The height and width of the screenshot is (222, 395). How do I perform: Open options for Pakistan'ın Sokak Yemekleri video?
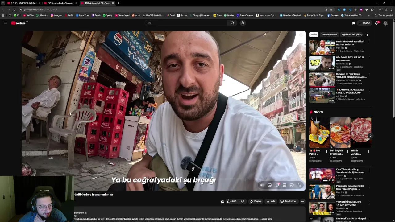pyautogui.click(x=370, y=42)
